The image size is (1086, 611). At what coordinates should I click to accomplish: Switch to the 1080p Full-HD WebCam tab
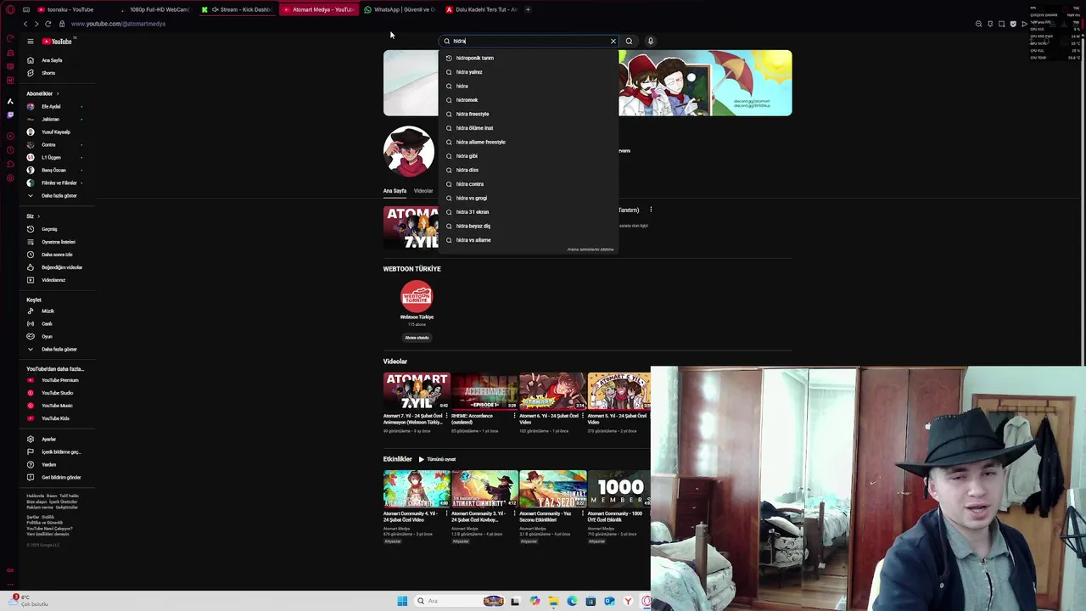[154, 9]
